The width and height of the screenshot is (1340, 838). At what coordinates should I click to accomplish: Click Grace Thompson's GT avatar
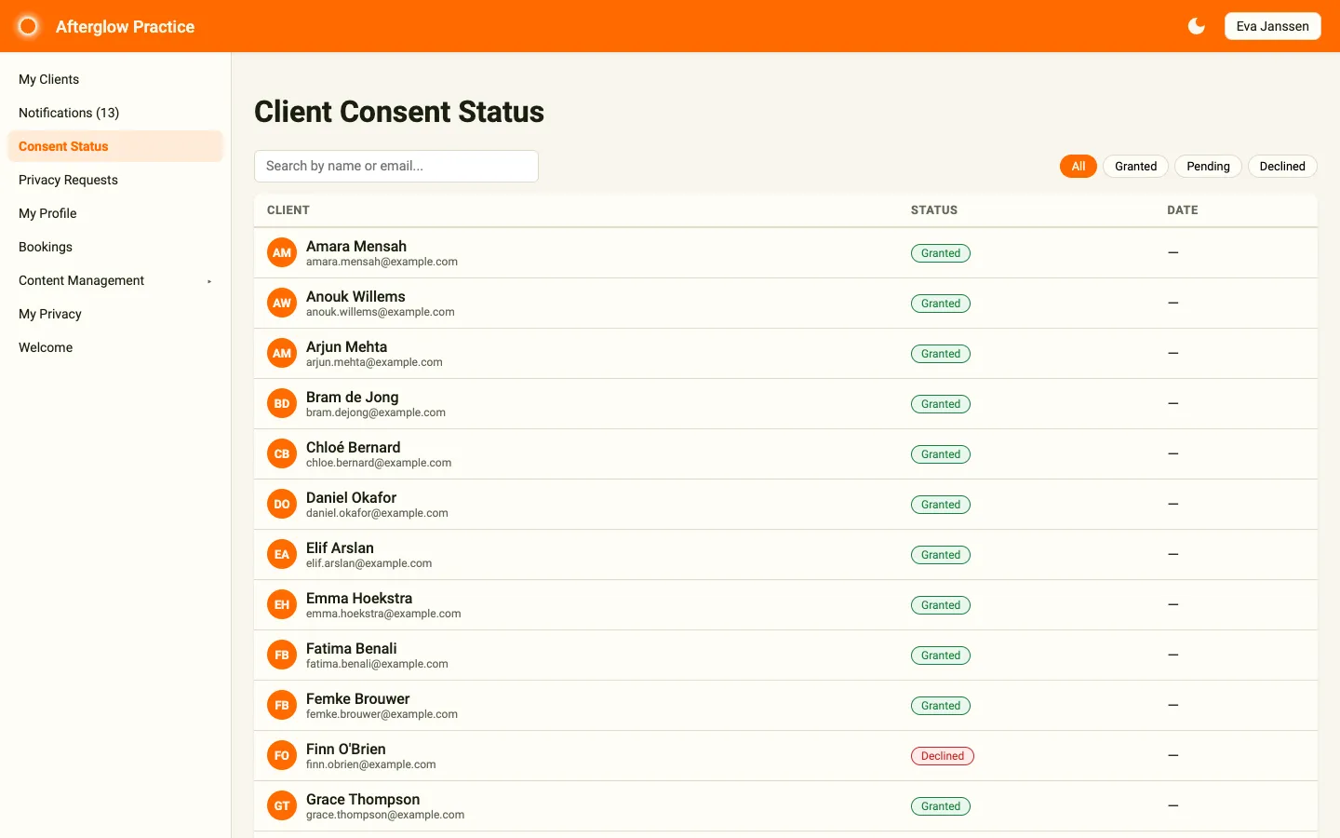(282, 805)
